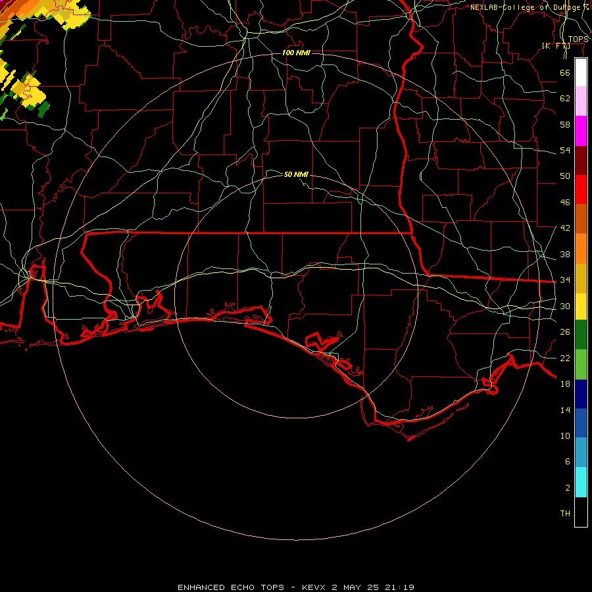
Task: Click the '46' legend value
Action: tap(565, 203)
